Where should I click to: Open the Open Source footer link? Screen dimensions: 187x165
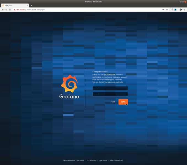[x=103, y=160]
